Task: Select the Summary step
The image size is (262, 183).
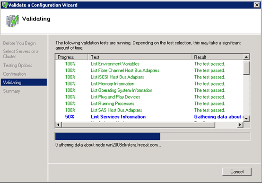Action: click(11, 91)
